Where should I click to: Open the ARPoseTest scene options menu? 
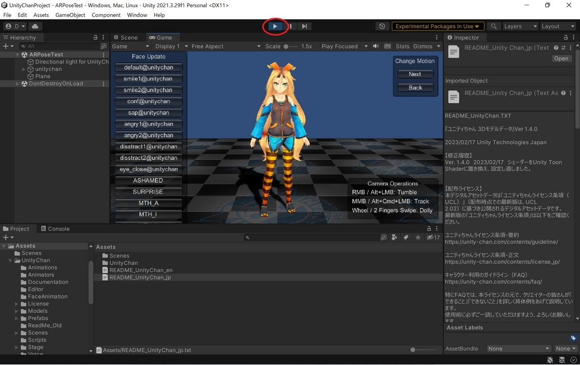pos(104,55)
